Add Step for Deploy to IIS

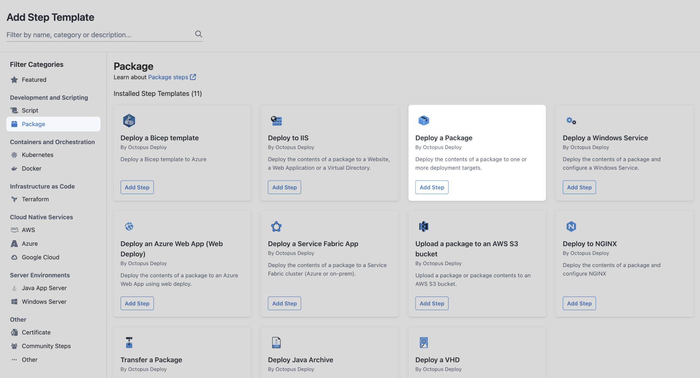[x=285, y=187]
